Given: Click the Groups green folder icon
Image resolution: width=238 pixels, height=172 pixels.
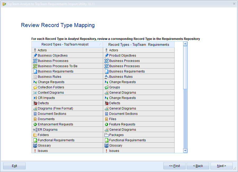Looking at the screenshot, I should [107, 87].
